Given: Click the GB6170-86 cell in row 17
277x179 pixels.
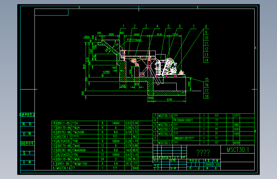Looking at the screenshot, I should click(64, 127).
